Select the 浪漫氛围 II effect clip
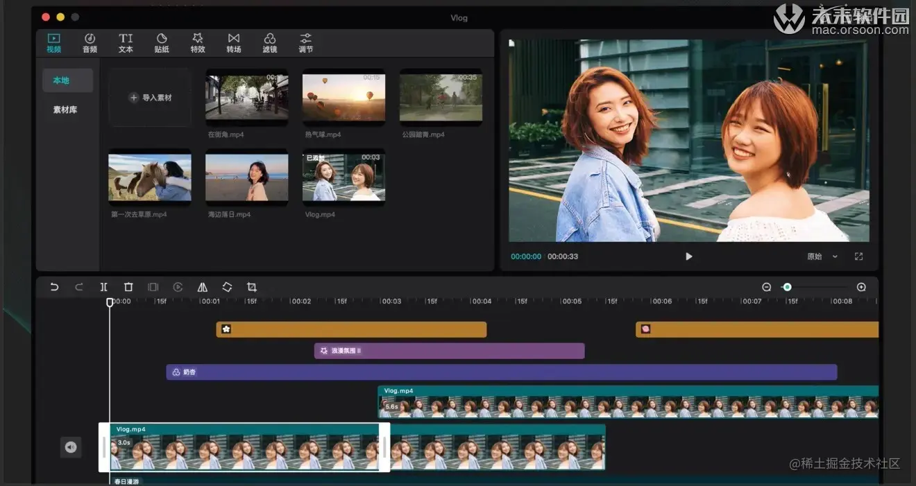The height and width of the screenshot is (486, 916). [x=450, y=351]
